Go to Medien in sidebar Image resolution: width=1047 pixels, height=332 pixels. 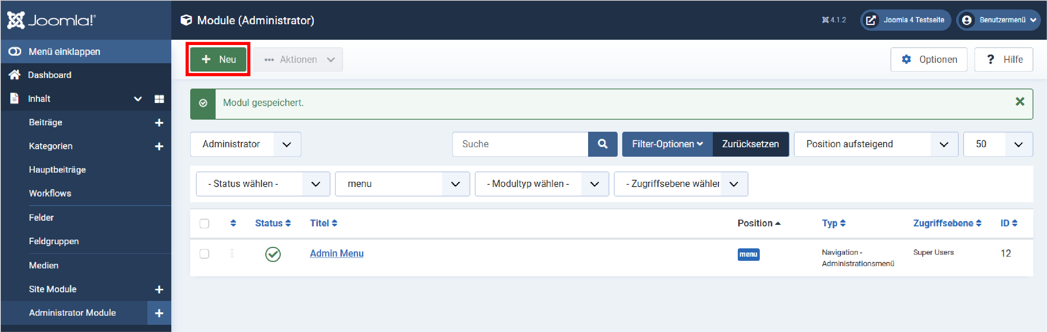[x=44, y=265]
